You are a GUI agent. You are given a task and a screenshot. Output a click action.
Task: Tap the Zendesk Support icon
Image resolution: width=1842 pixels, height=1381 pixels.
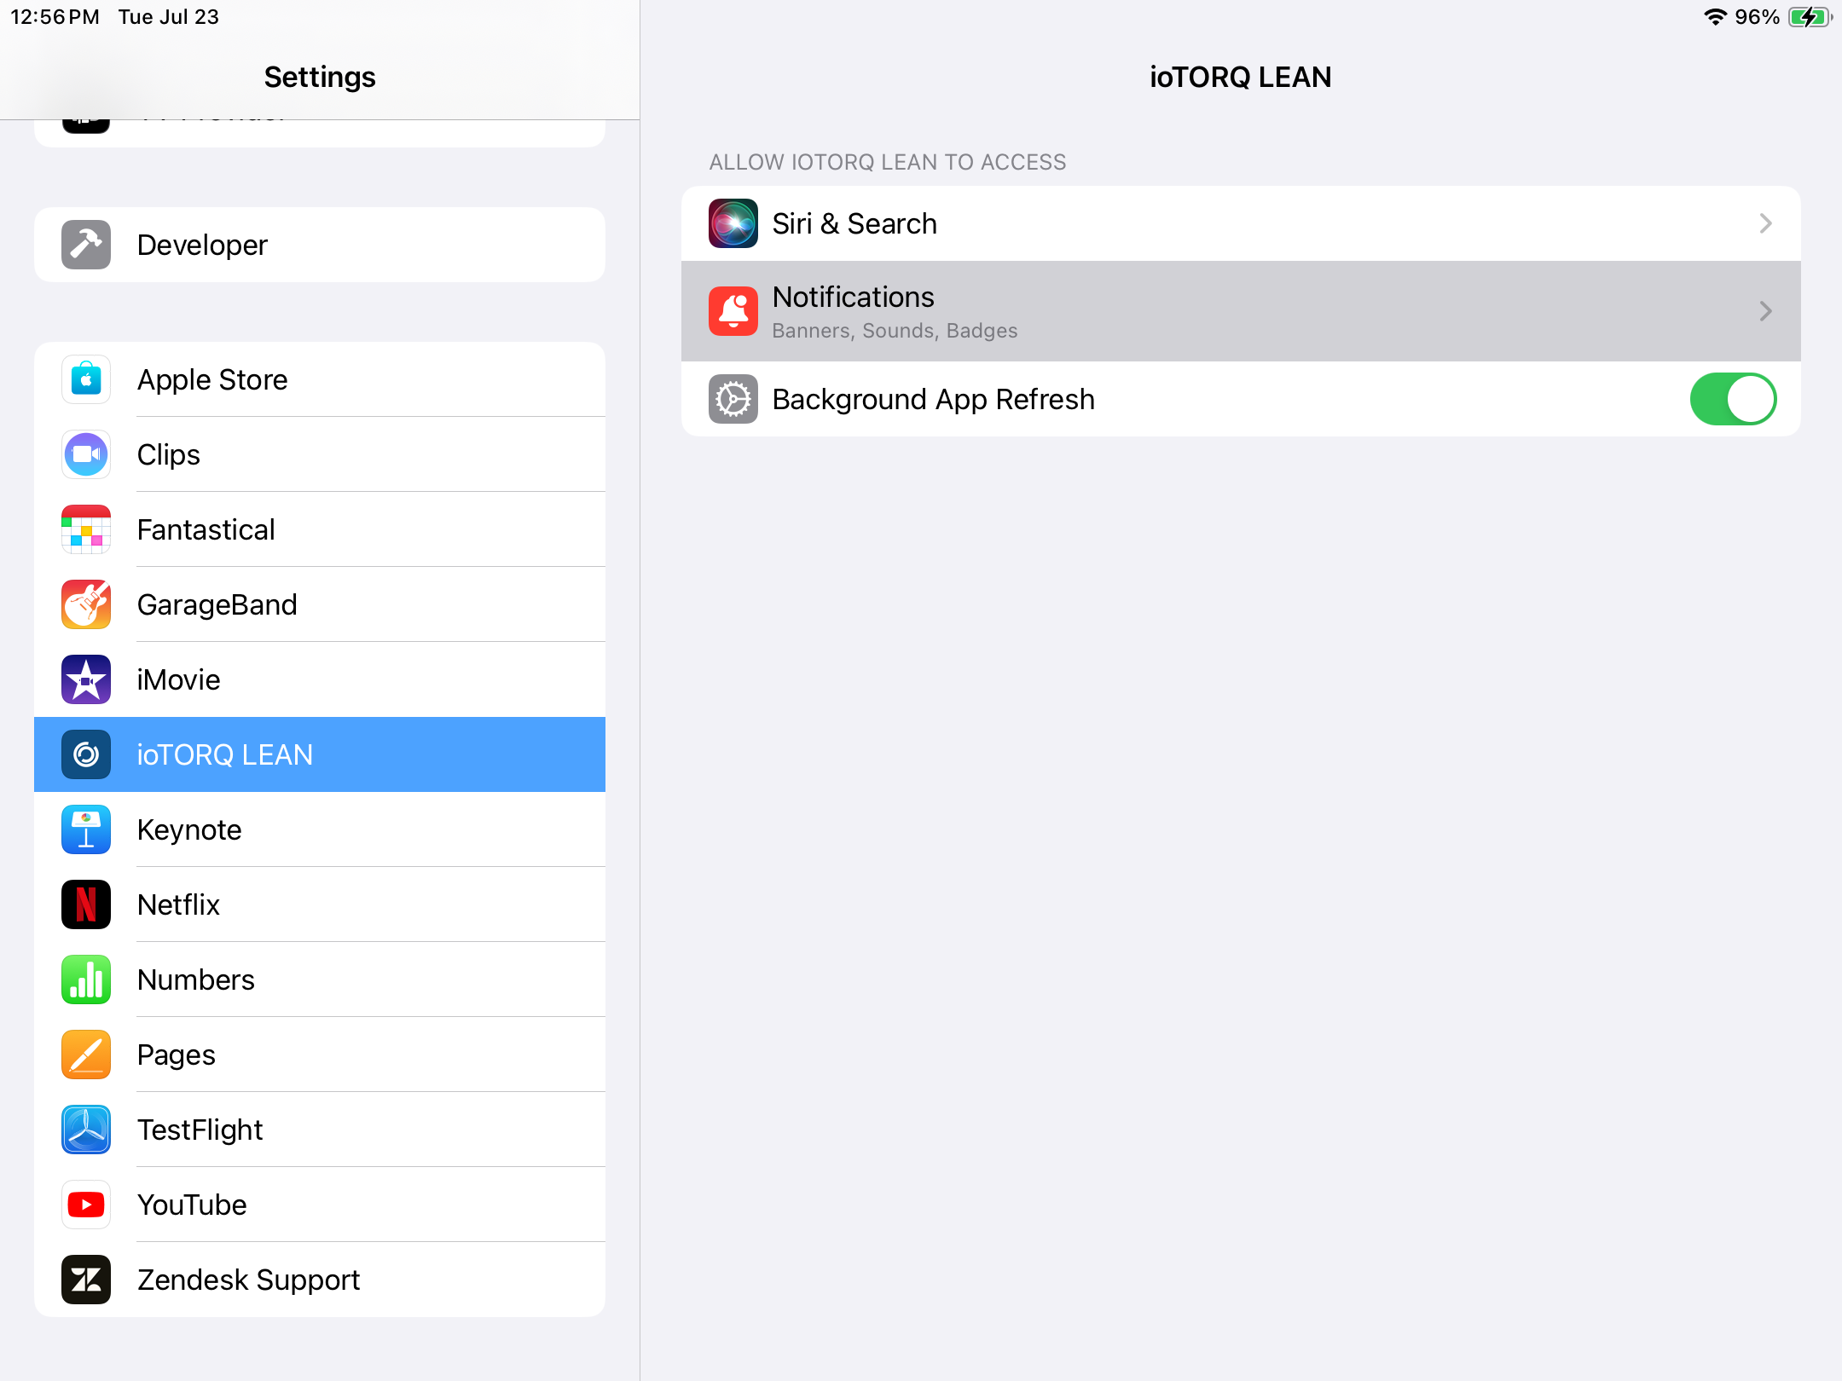pos(86,1280)
